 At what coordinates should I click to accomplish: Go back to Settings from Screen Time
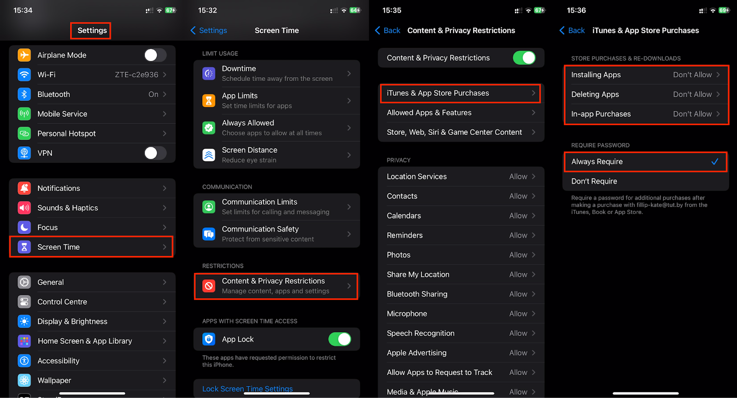[x=209, y=30]
